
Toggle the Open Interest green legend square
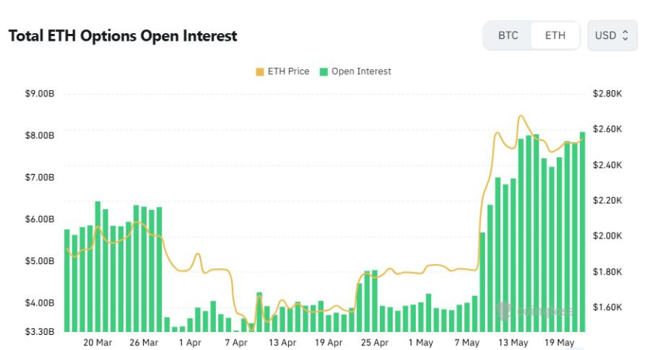point(323,72)
